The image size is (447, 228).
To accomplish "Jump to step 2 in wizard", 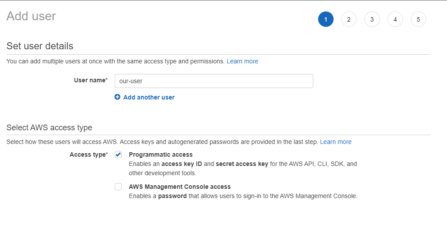I will coord(349,19).
